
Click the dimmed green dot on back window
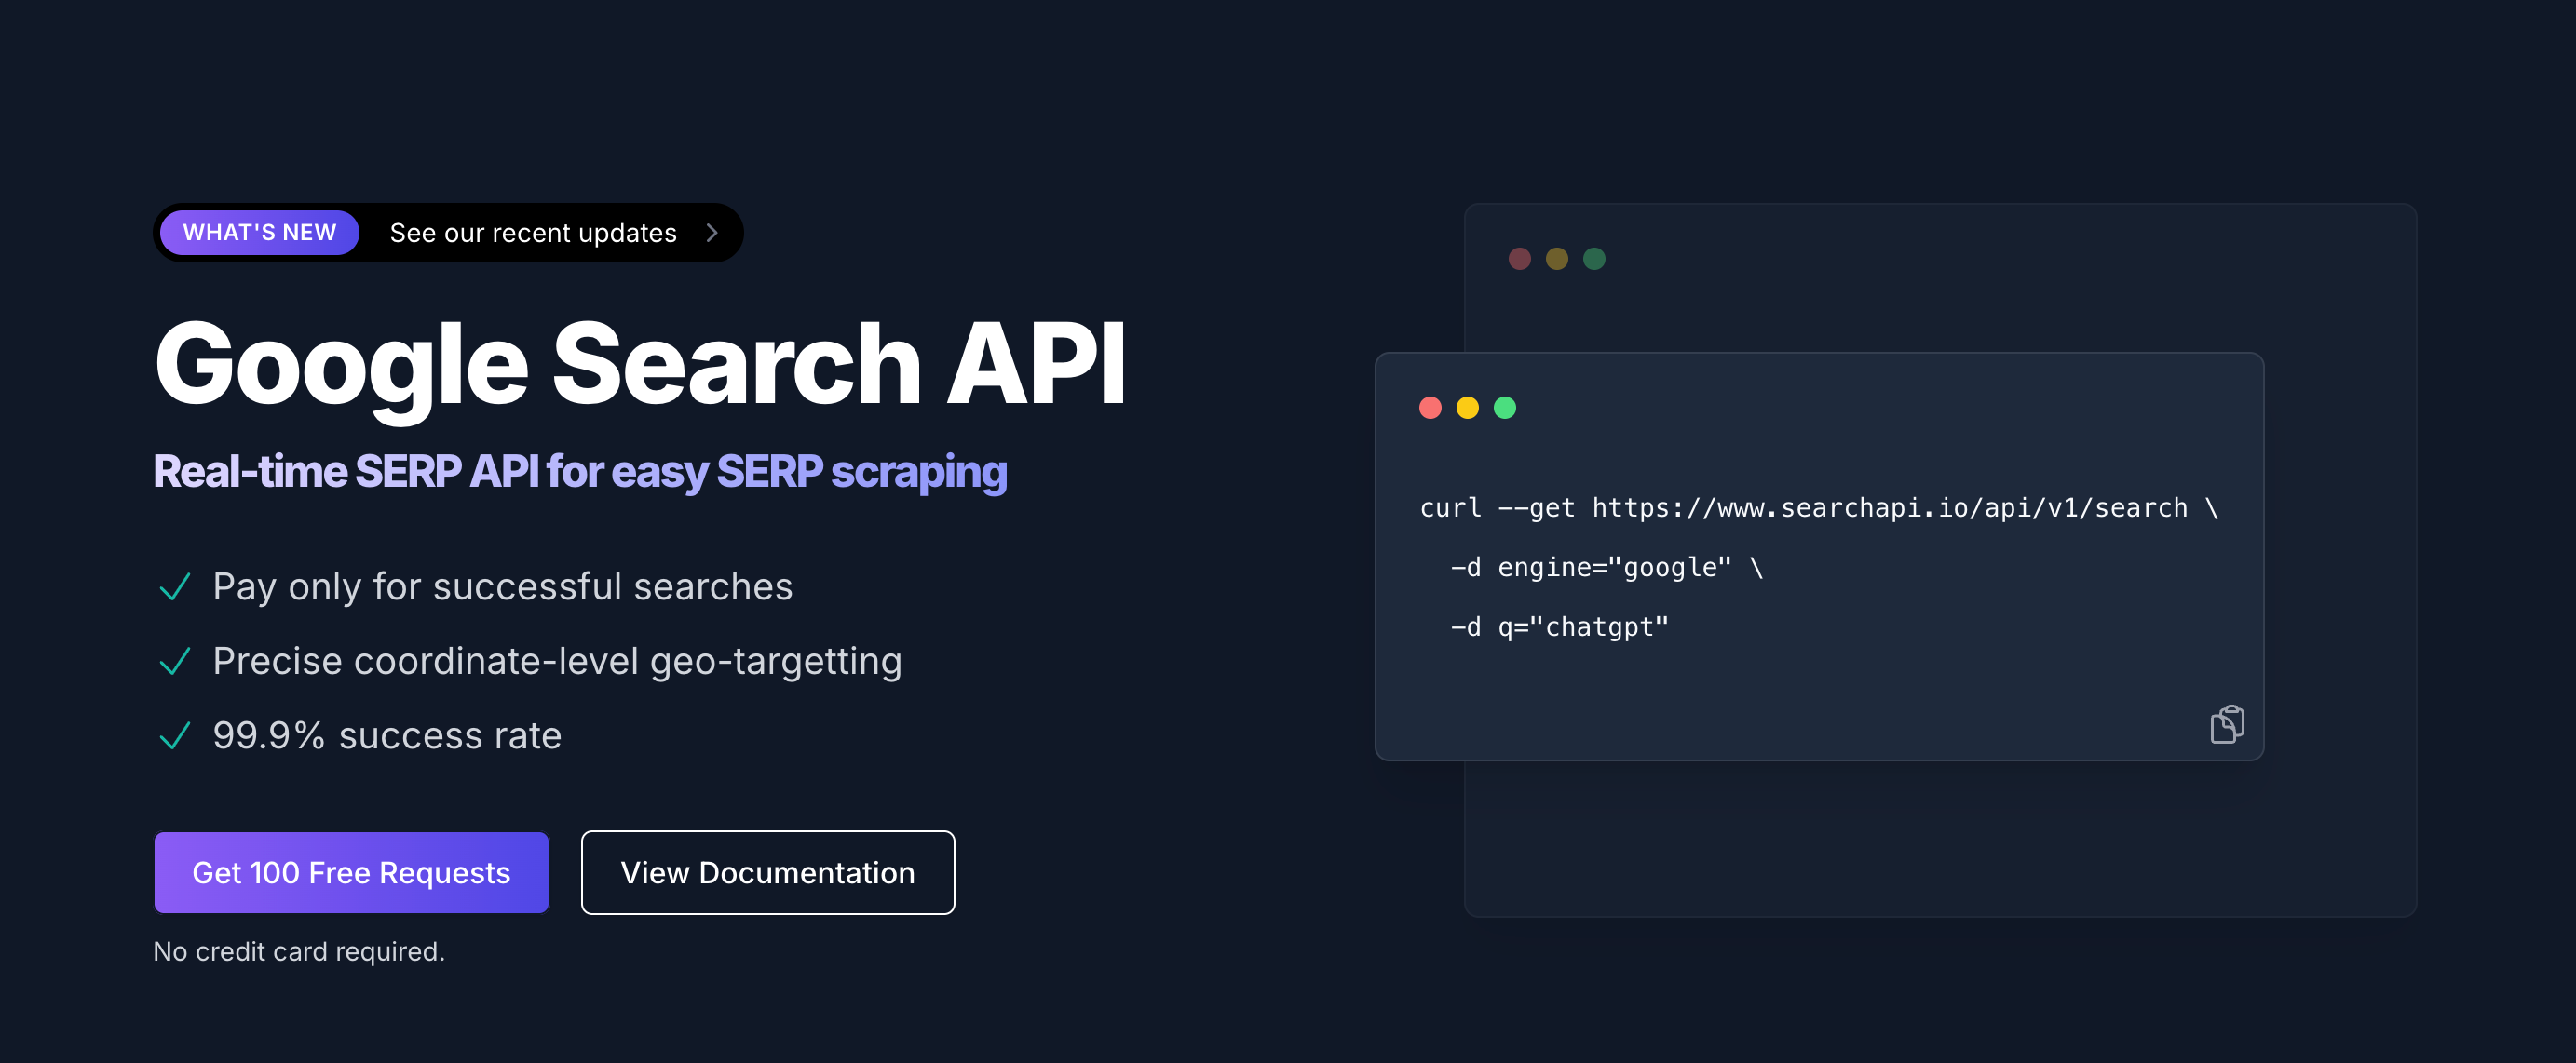click(x=1594, y=259)
